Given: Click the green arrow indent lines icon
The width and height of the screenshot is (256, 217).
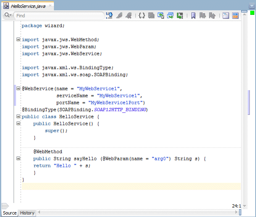Looking at the screenshot, I should pyautogui.click(x=180, y=16).
